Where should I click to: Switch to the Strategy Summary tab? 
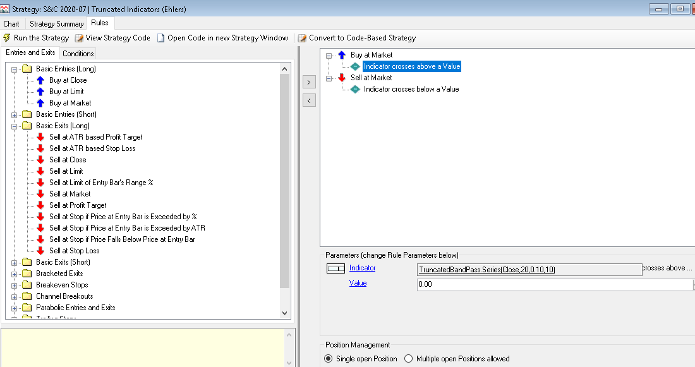point(57,24)
